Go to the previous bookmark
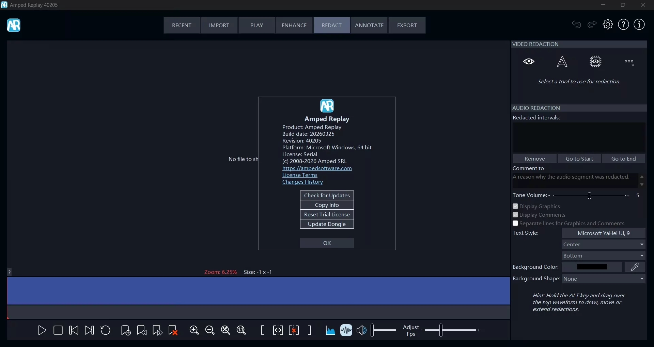Viewport: 654px width, 347px height. pyautogui.click(x=142, y=331)
